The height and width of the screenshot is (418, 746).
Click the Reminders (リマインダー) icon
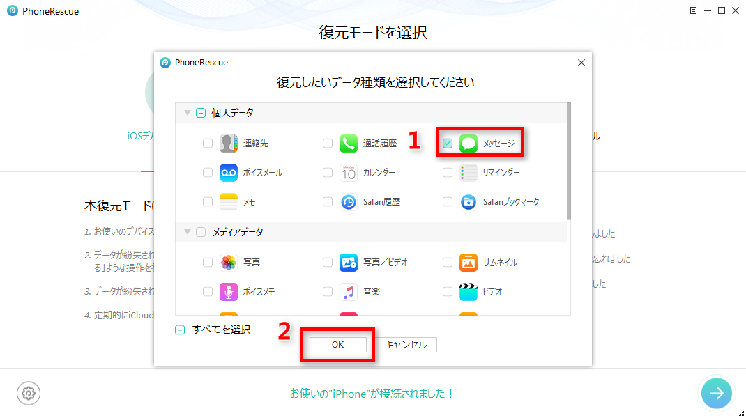[468, 173]
